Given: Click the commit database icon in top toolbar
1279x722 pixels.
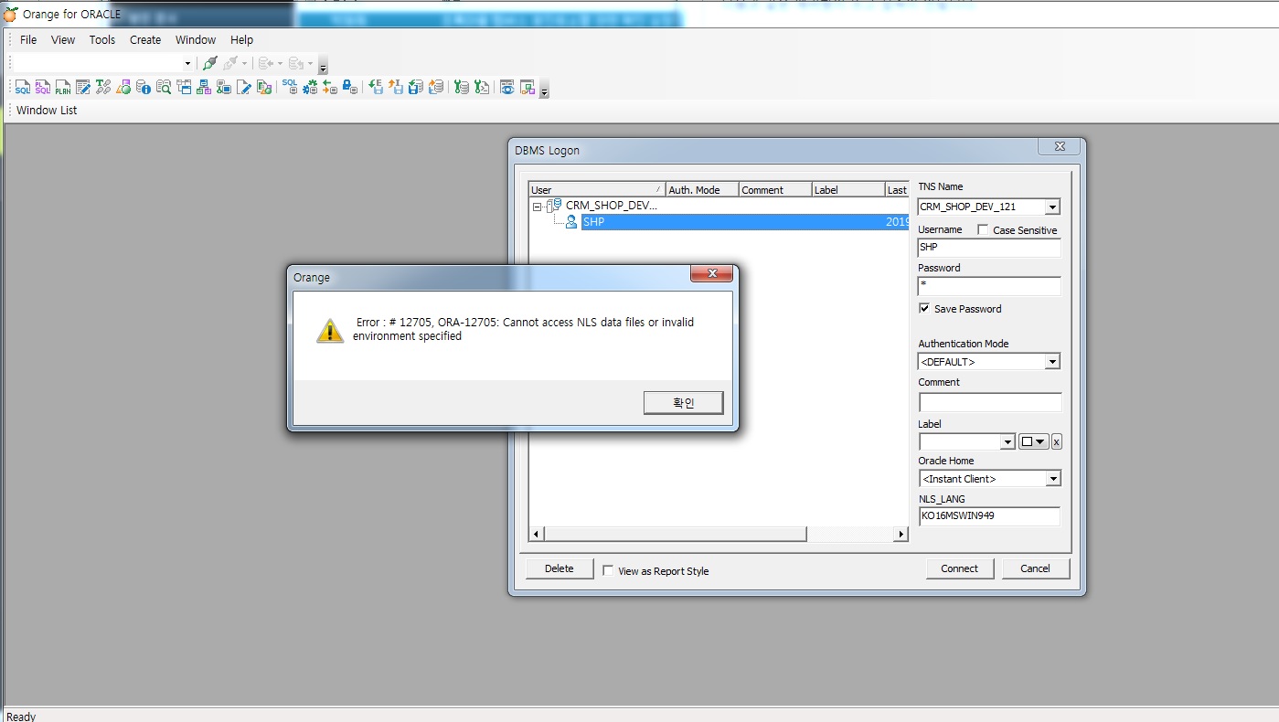Looking at the screenshot, I should [265, 63].
